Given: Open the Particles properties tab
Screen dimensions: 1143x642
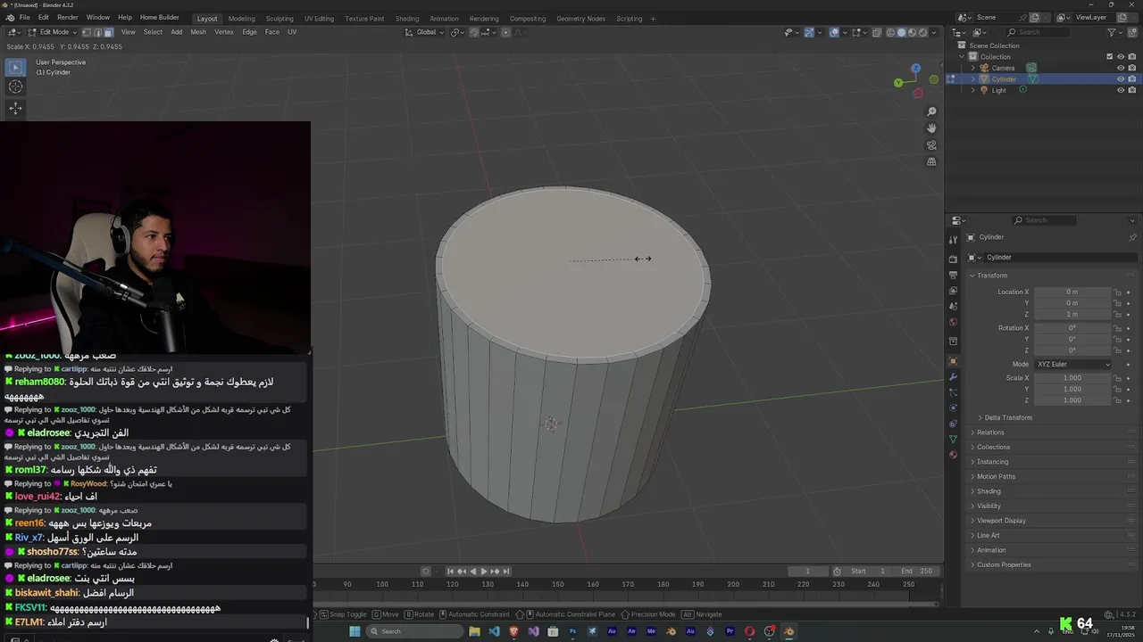Looking at the screenshot, I should point(953,392).
